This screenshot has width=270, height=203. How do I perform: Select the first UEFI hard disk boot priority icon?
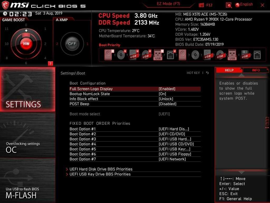pyautogui.click(x=108, y=55)
